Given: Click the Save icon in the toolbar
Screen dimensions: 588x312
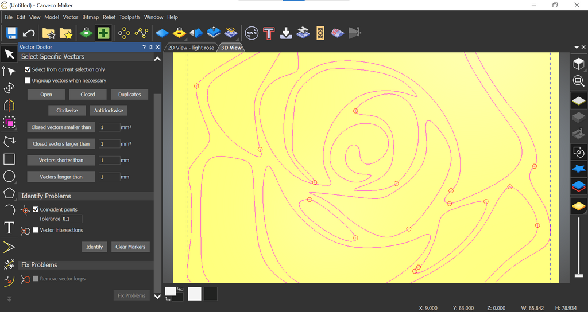Looking at the screenshot, I should point(11,33).
